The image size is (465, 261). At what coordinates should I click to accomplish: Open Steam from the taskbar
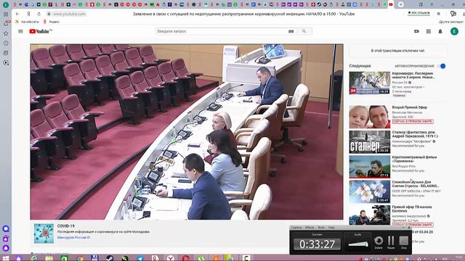point(110,258)
